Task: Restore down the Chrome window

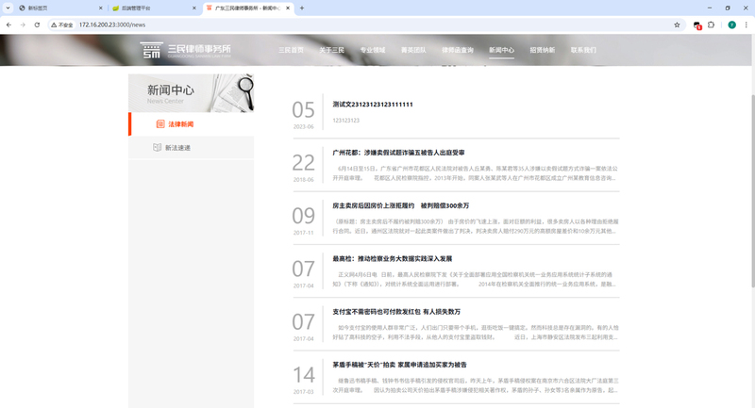Action: 727,8
